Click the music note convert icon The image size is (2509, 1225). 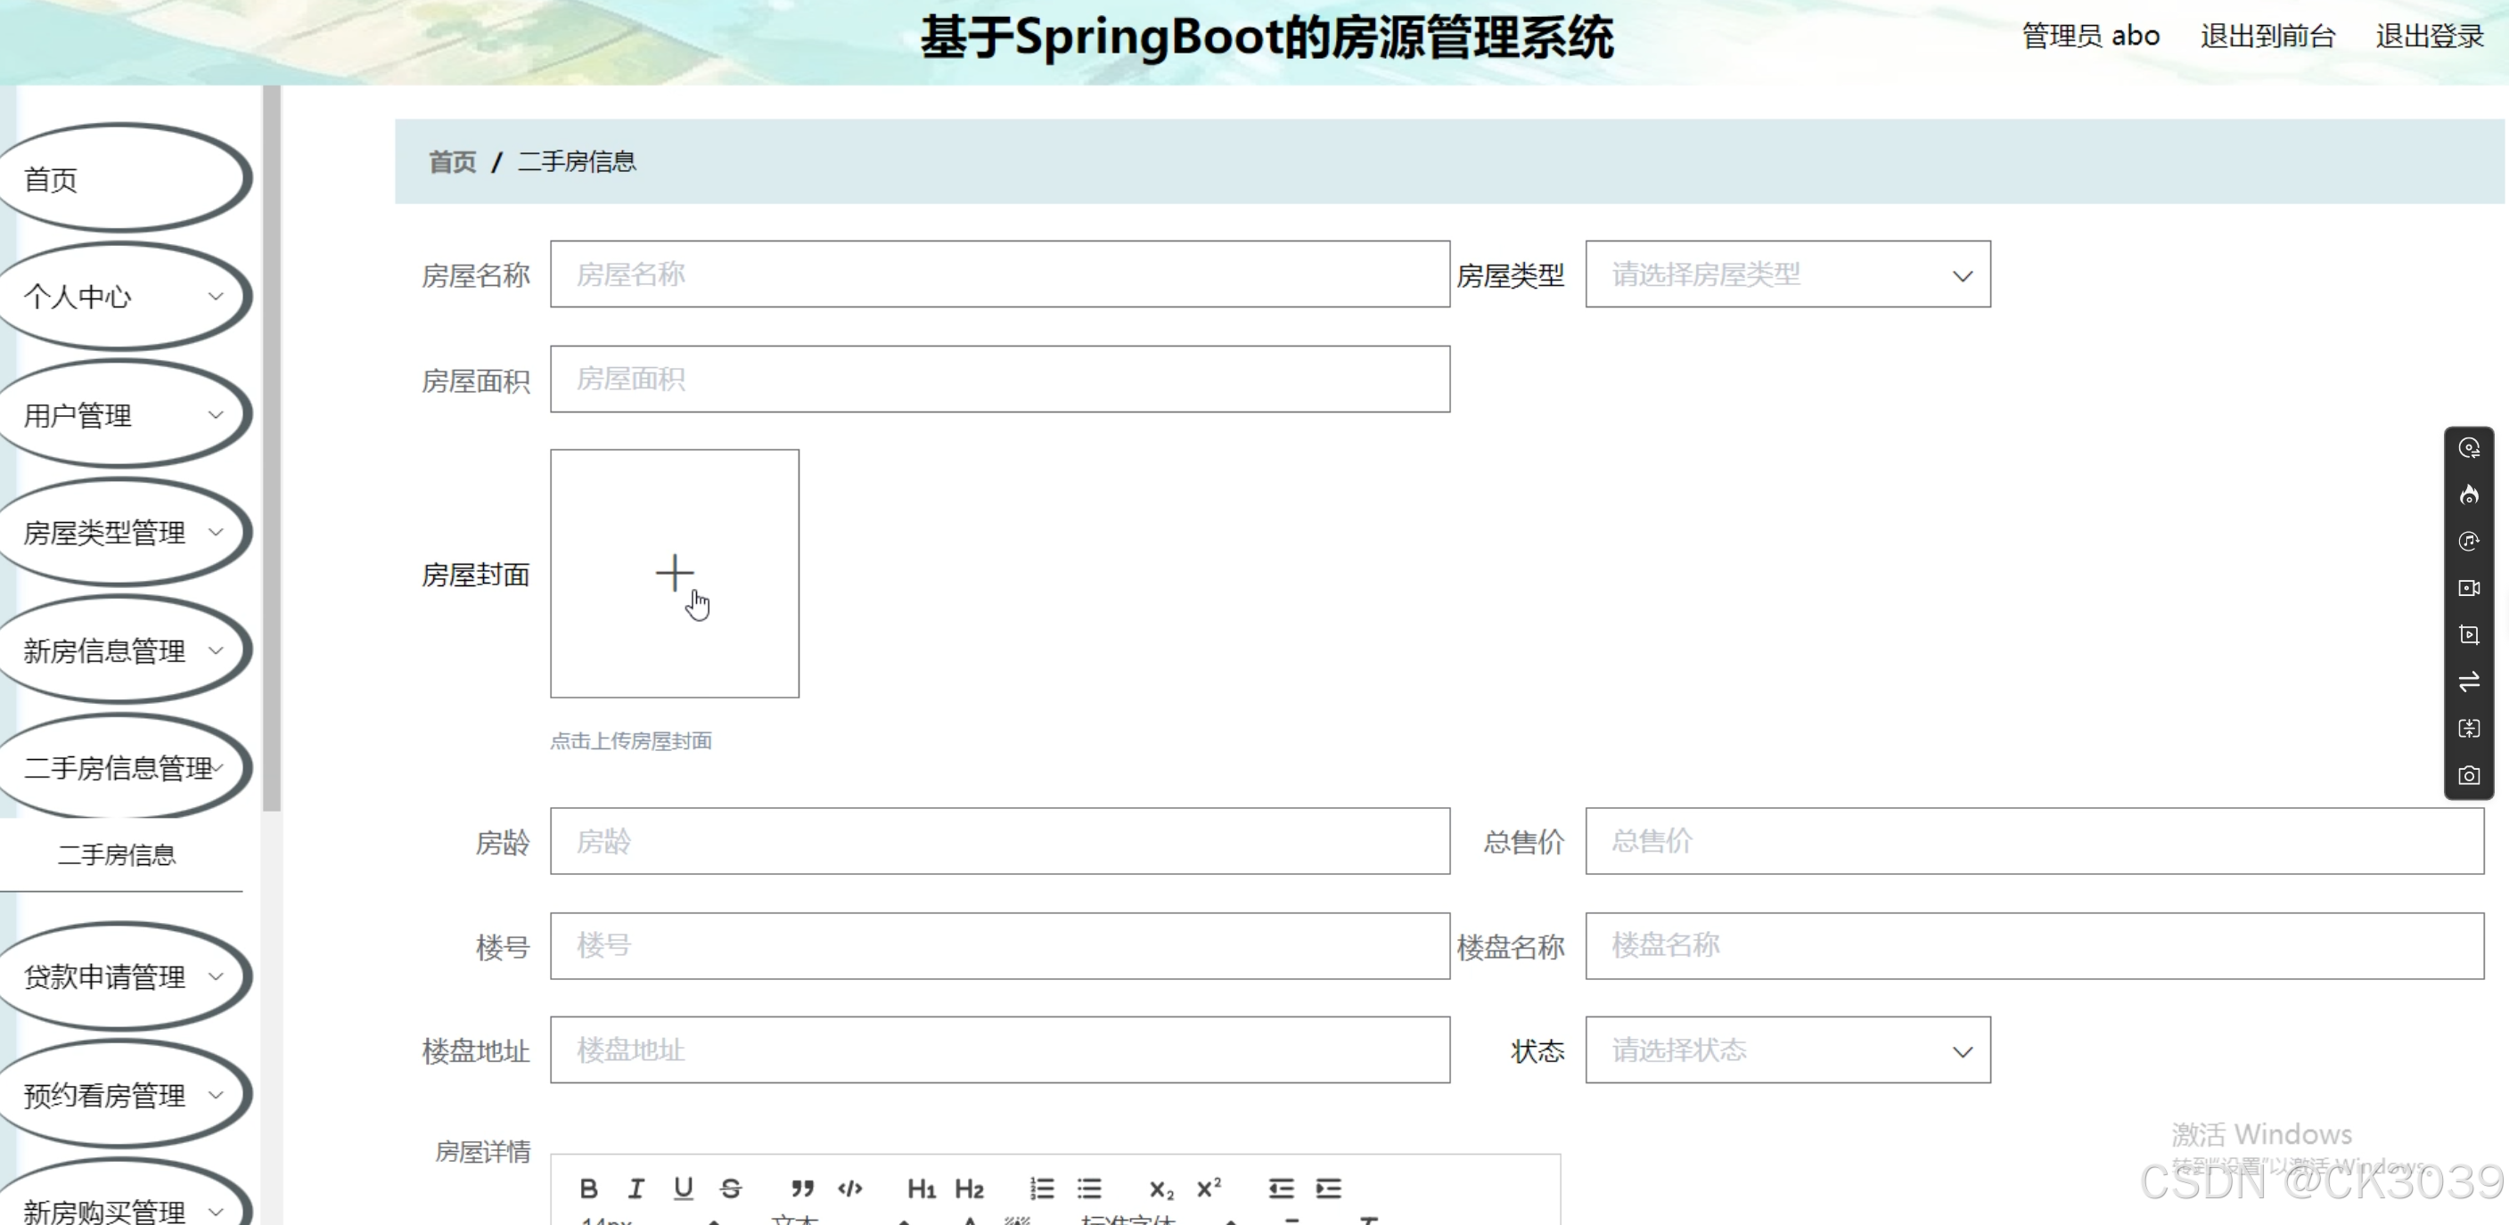coord(2469,542)
